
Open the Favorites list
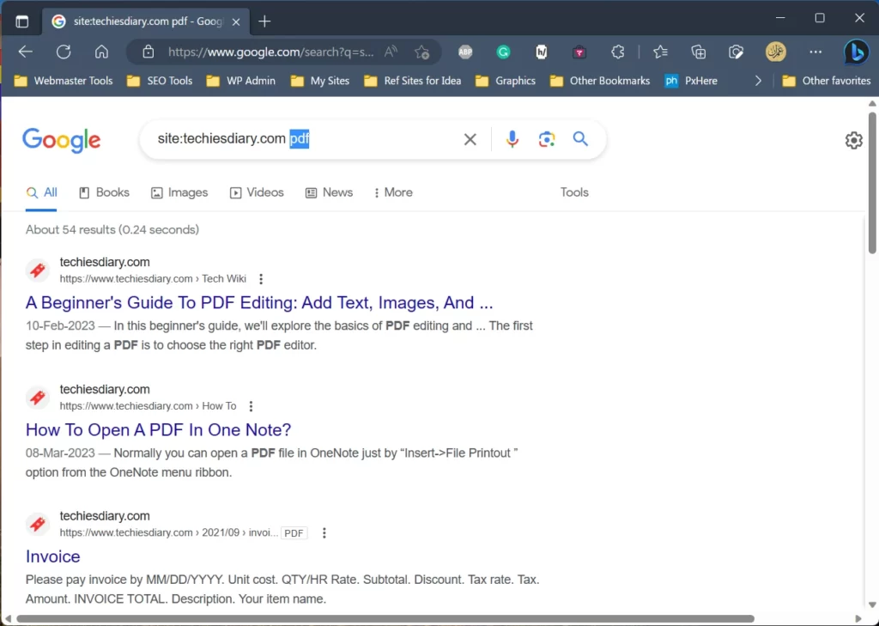pyautogui.click(x=660, y=52)
